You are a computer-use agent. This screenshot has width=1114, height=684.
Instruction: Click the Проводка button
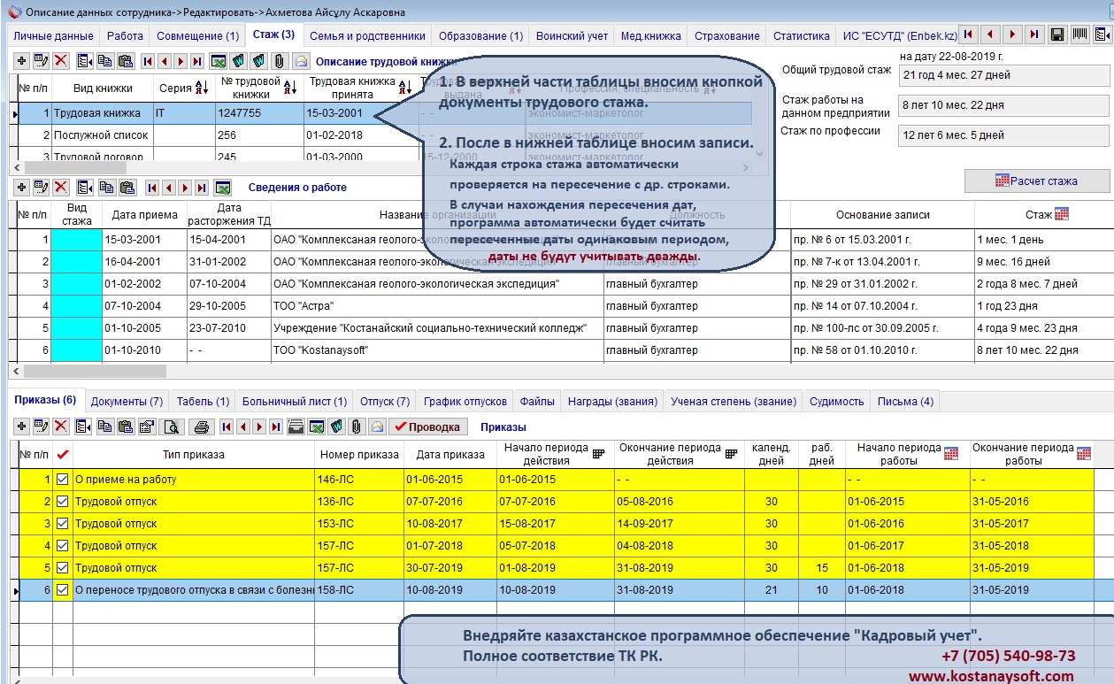427,427
